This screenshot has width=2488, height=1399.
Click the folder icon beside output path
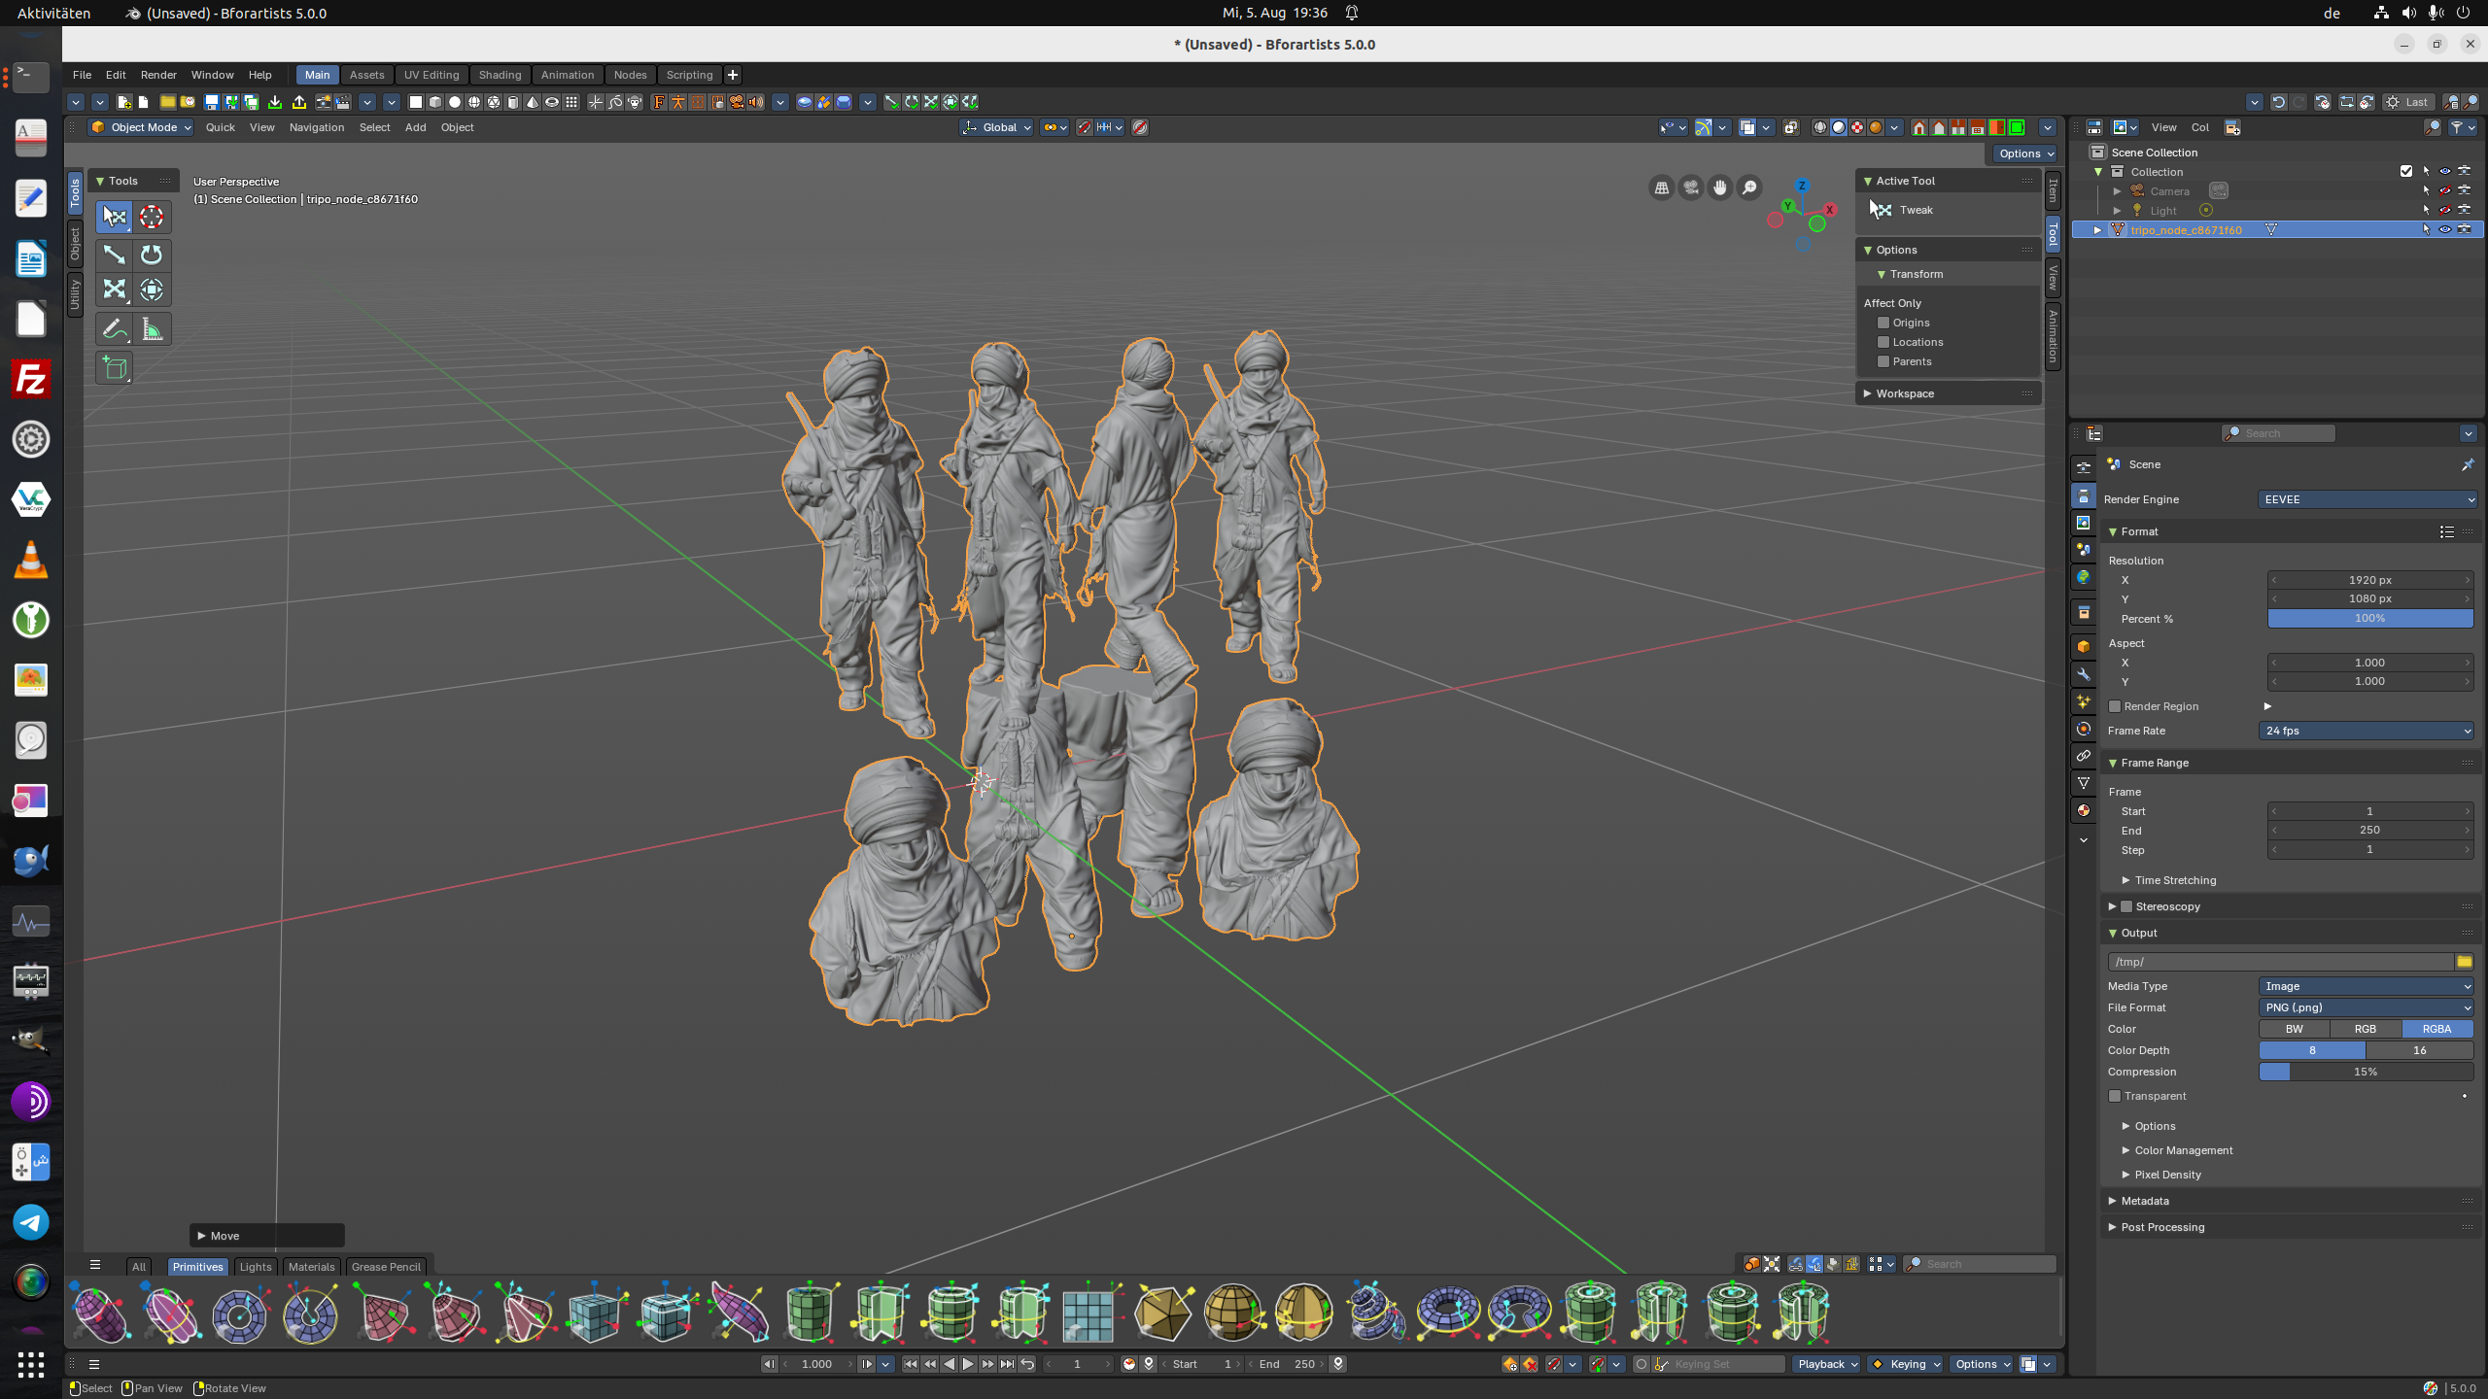point(2464,962)
